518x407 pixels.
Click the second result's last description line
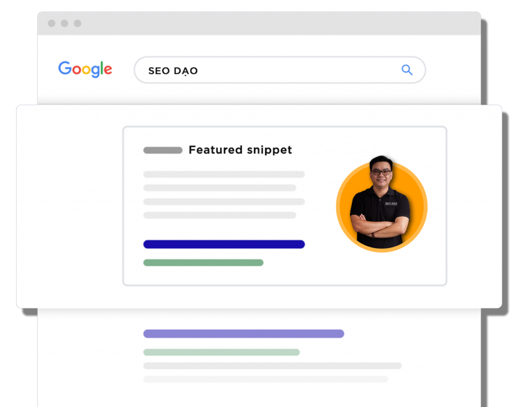(x=266, y=379)
